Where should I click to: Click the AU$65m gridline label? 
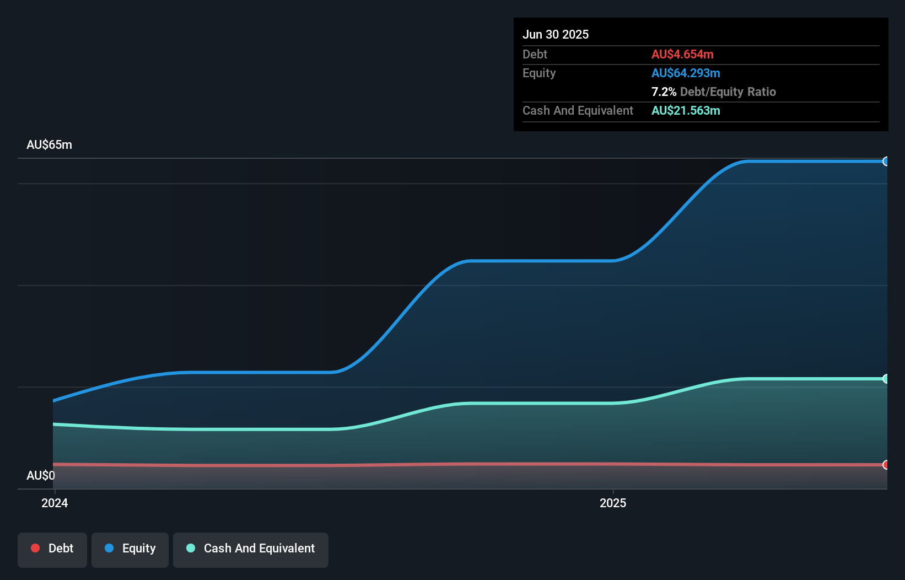point(49,144)
